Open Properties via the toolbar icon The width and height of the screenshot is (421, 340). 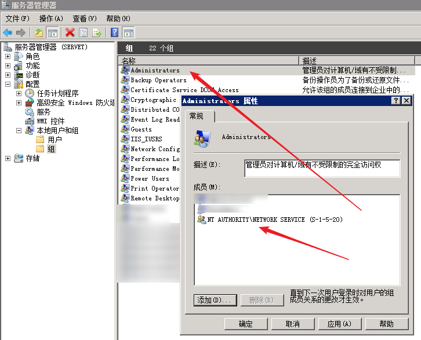[x=83, y=32]
